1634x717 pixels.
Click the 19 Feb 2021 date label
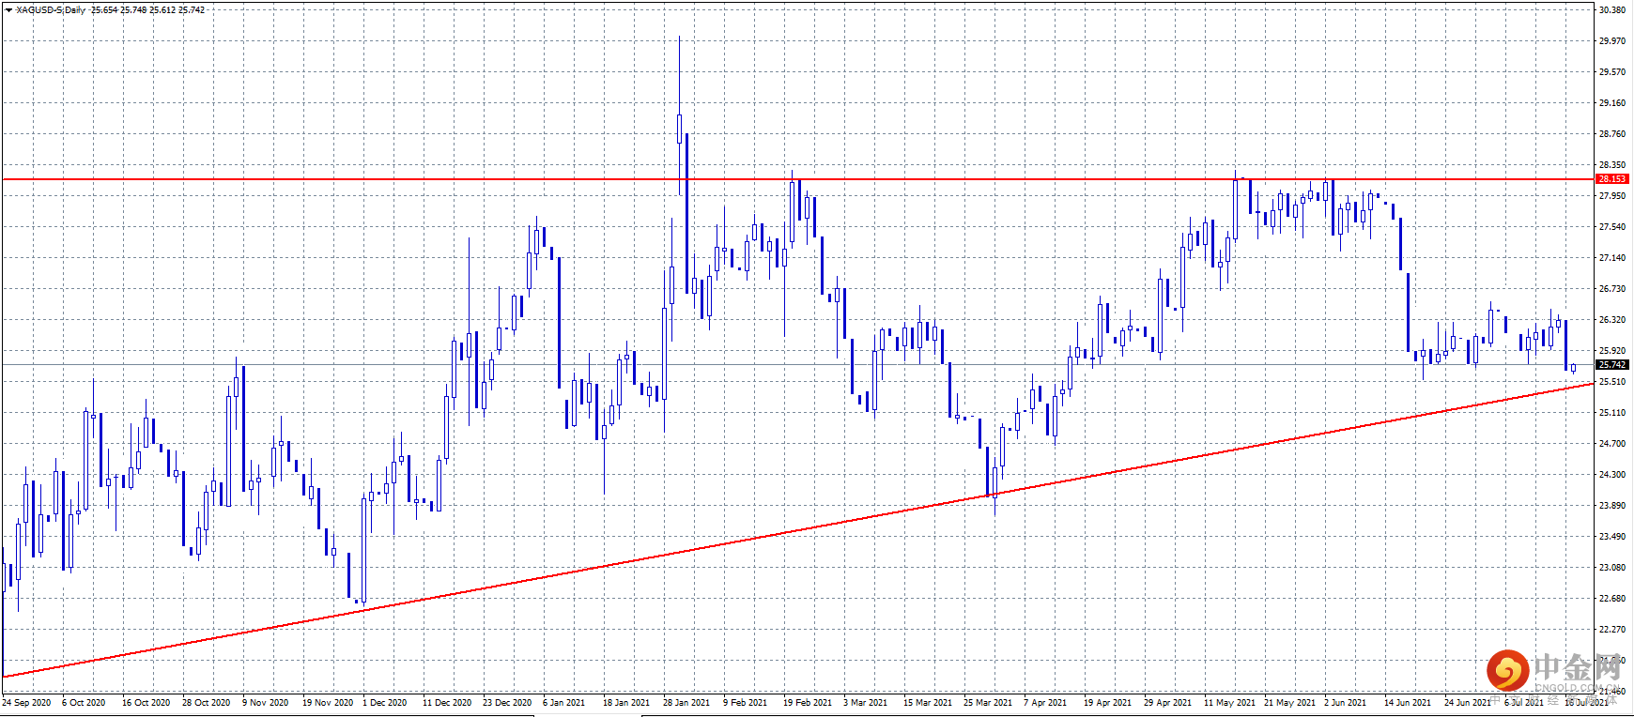[x=808, y=703]
